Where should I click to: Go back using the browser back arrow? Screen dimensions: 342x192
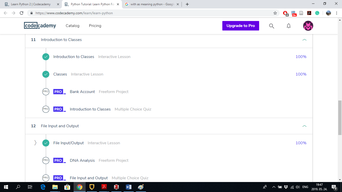click(x=6, y=13)
